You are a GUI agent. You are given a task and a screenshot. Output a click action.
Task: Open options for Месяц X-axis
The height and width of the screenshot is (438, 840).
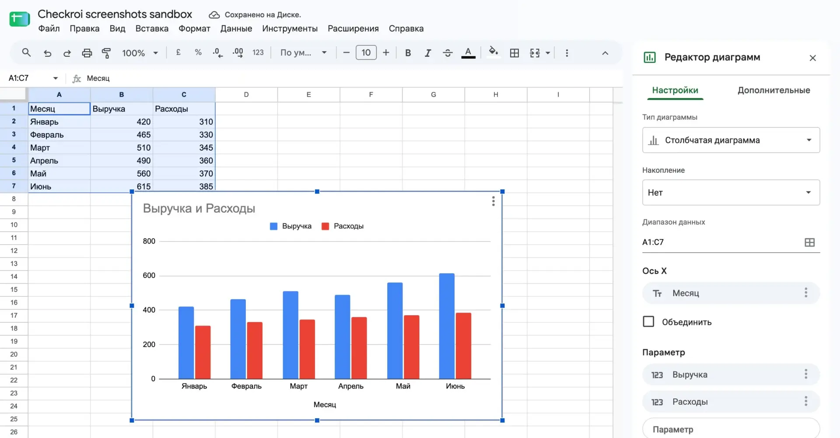click(805, 293)
